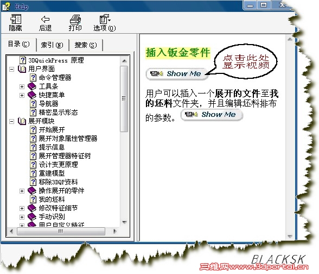Viewport: 319px width, 274px height.
Task: Click the question page icon beside 命令管理器
Action: [x=33, y=77]
